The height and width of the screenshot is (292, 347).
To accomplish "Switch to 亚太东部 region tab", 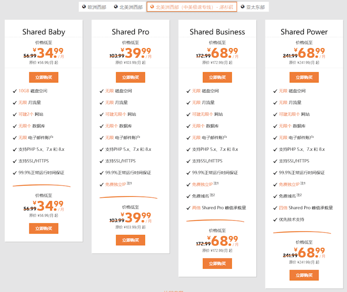I will click(253, 7).
